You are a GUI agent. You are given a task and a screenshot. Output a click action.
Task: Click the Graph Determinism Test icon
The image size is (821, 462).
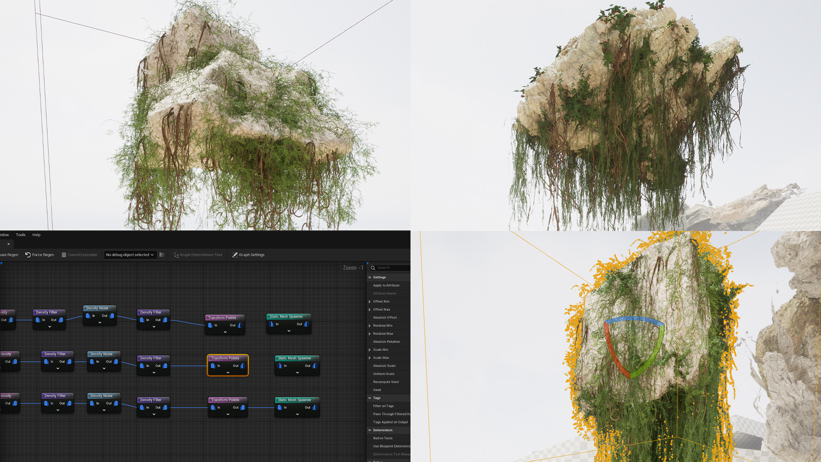pos(176,255)
